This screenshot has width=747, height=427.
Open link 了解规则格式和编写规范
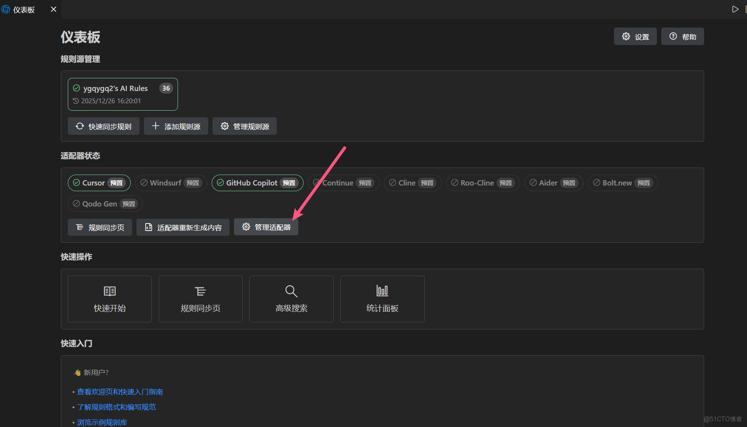pos(116,407)
